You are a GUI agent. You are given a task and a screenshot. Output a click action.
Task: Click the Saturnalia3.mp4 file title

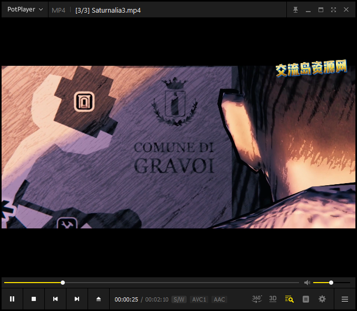(x=115, y=10)
